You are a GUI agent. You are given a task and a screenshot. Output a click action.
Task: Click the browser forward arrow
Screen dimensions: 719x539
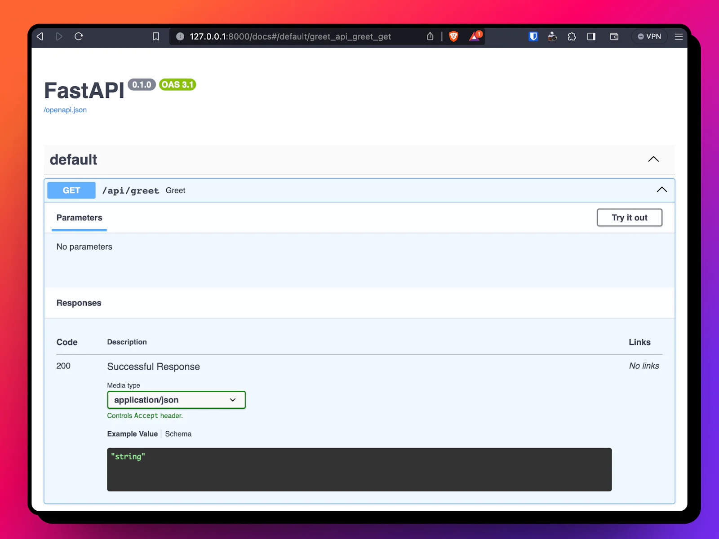[x=59, y=36]
